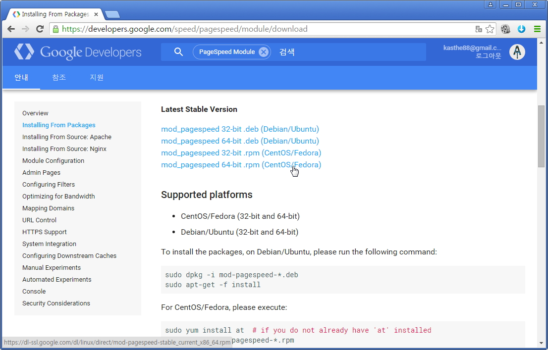Click the browser back arrow button
This screenshot has width=548, height=350.
coord(11,29)
